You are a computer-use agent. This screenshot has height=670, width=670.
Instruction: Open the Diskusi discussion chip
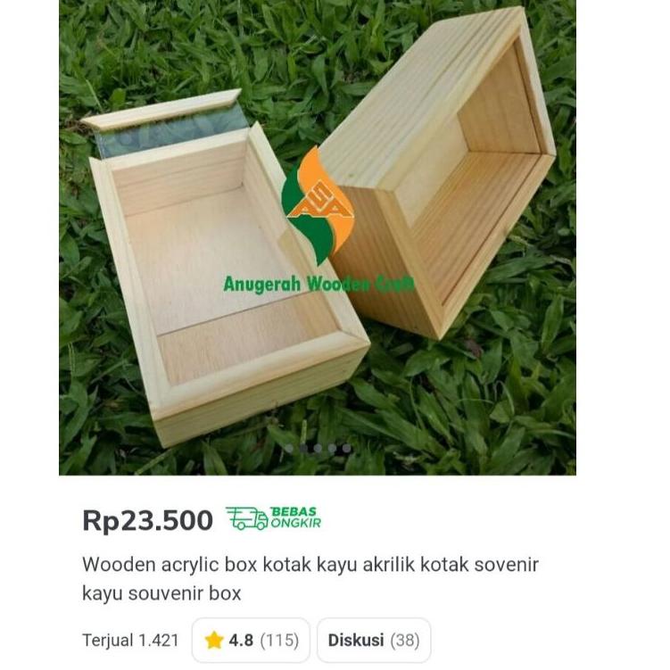pos(374,640)
